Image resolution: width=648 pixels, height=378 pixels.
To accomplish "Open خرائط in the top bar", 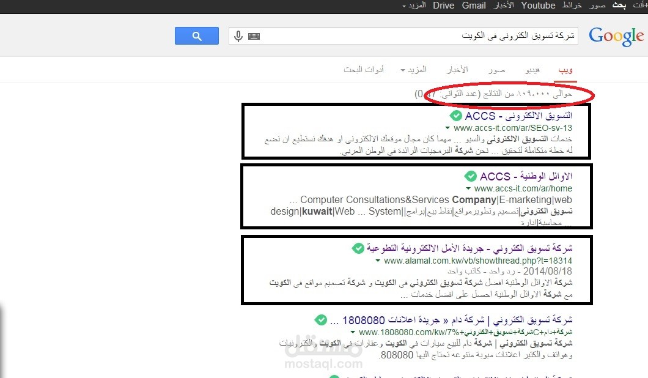I will pos(572,6).
